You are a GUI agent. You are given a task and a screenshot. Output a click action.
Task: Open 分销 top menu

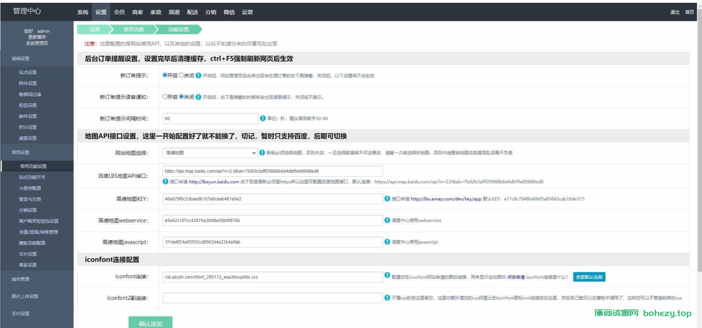(x=211, y=12)
